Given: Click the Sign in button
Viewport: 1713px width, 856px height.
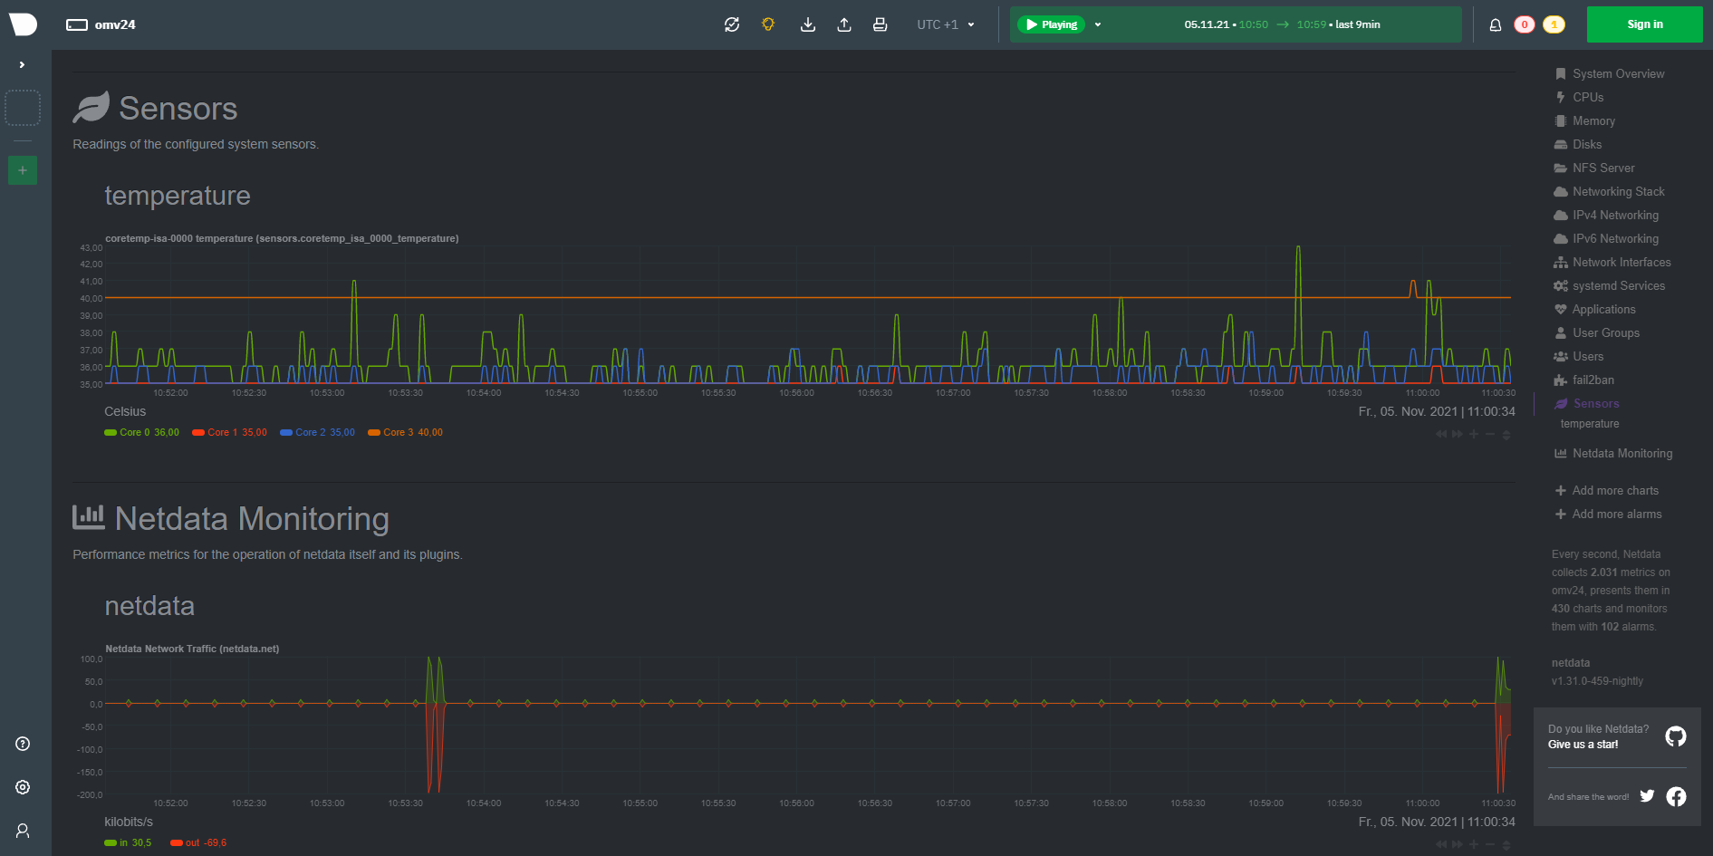Looking at the screenshot, I should [x=1645, y=24].
